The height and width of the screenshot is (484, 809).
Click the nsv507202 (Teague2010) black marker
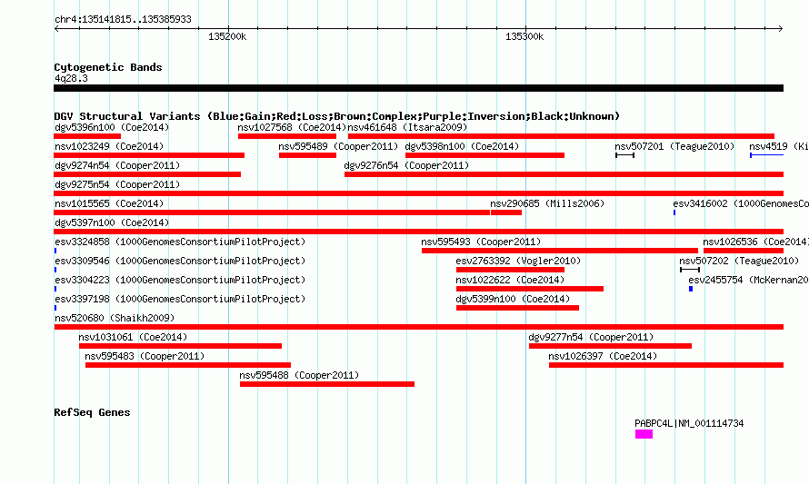point(690,270)
